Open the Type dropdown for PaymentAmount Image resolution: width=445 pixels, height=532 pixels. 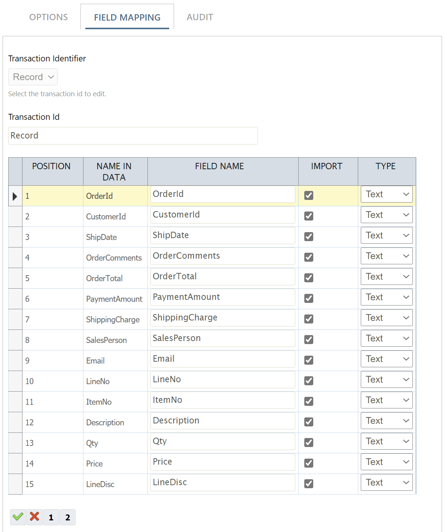click(x=386, y=297)
